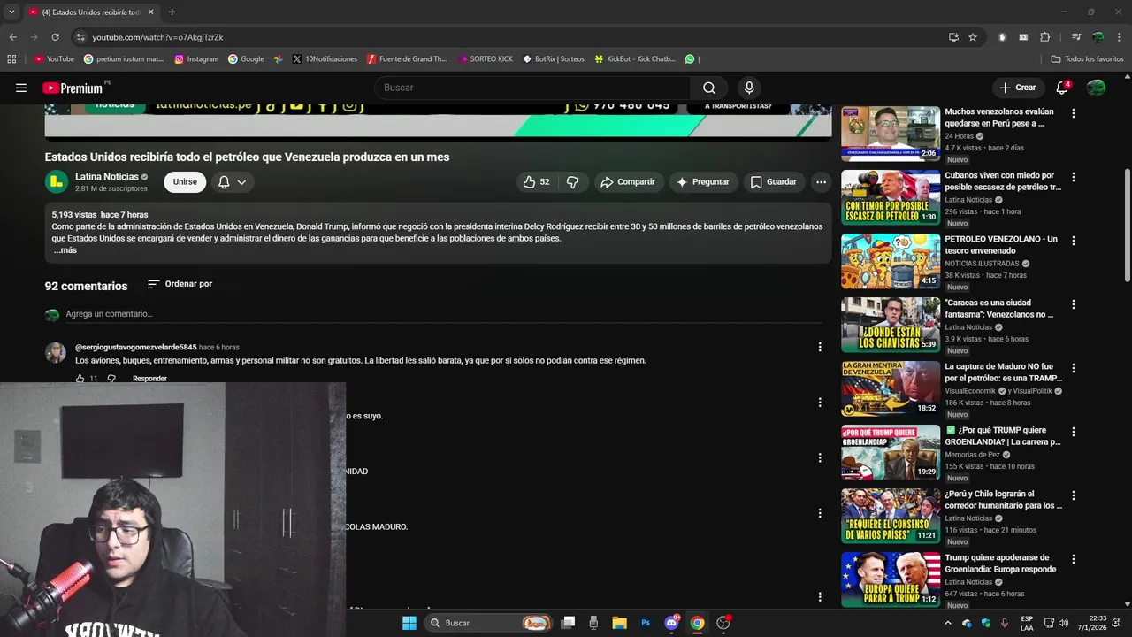The image size is (1132, 637).
Task: Open Latina Noticias channel avatar
Action: 57,182
